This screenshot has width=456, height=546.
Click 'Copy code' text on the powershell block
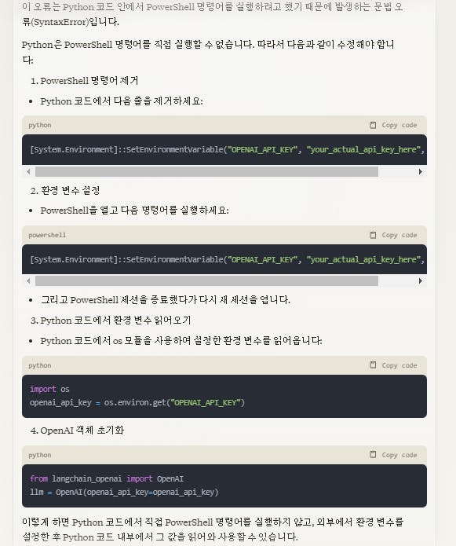tap(399, 235)
